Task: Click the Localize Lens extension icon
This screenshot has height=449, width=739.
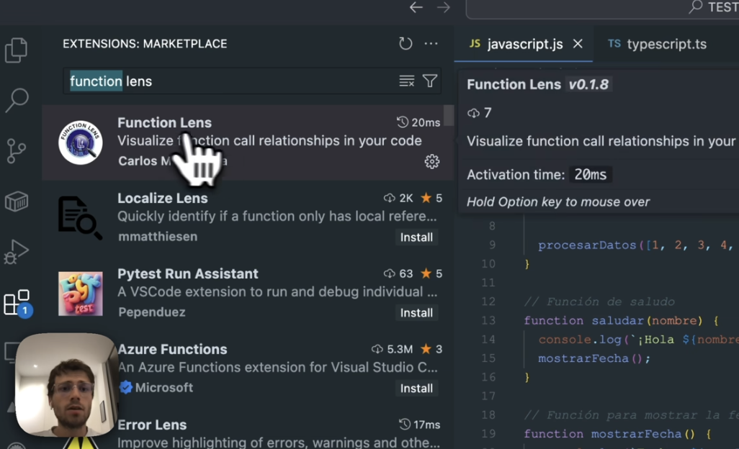Action: 80,217
